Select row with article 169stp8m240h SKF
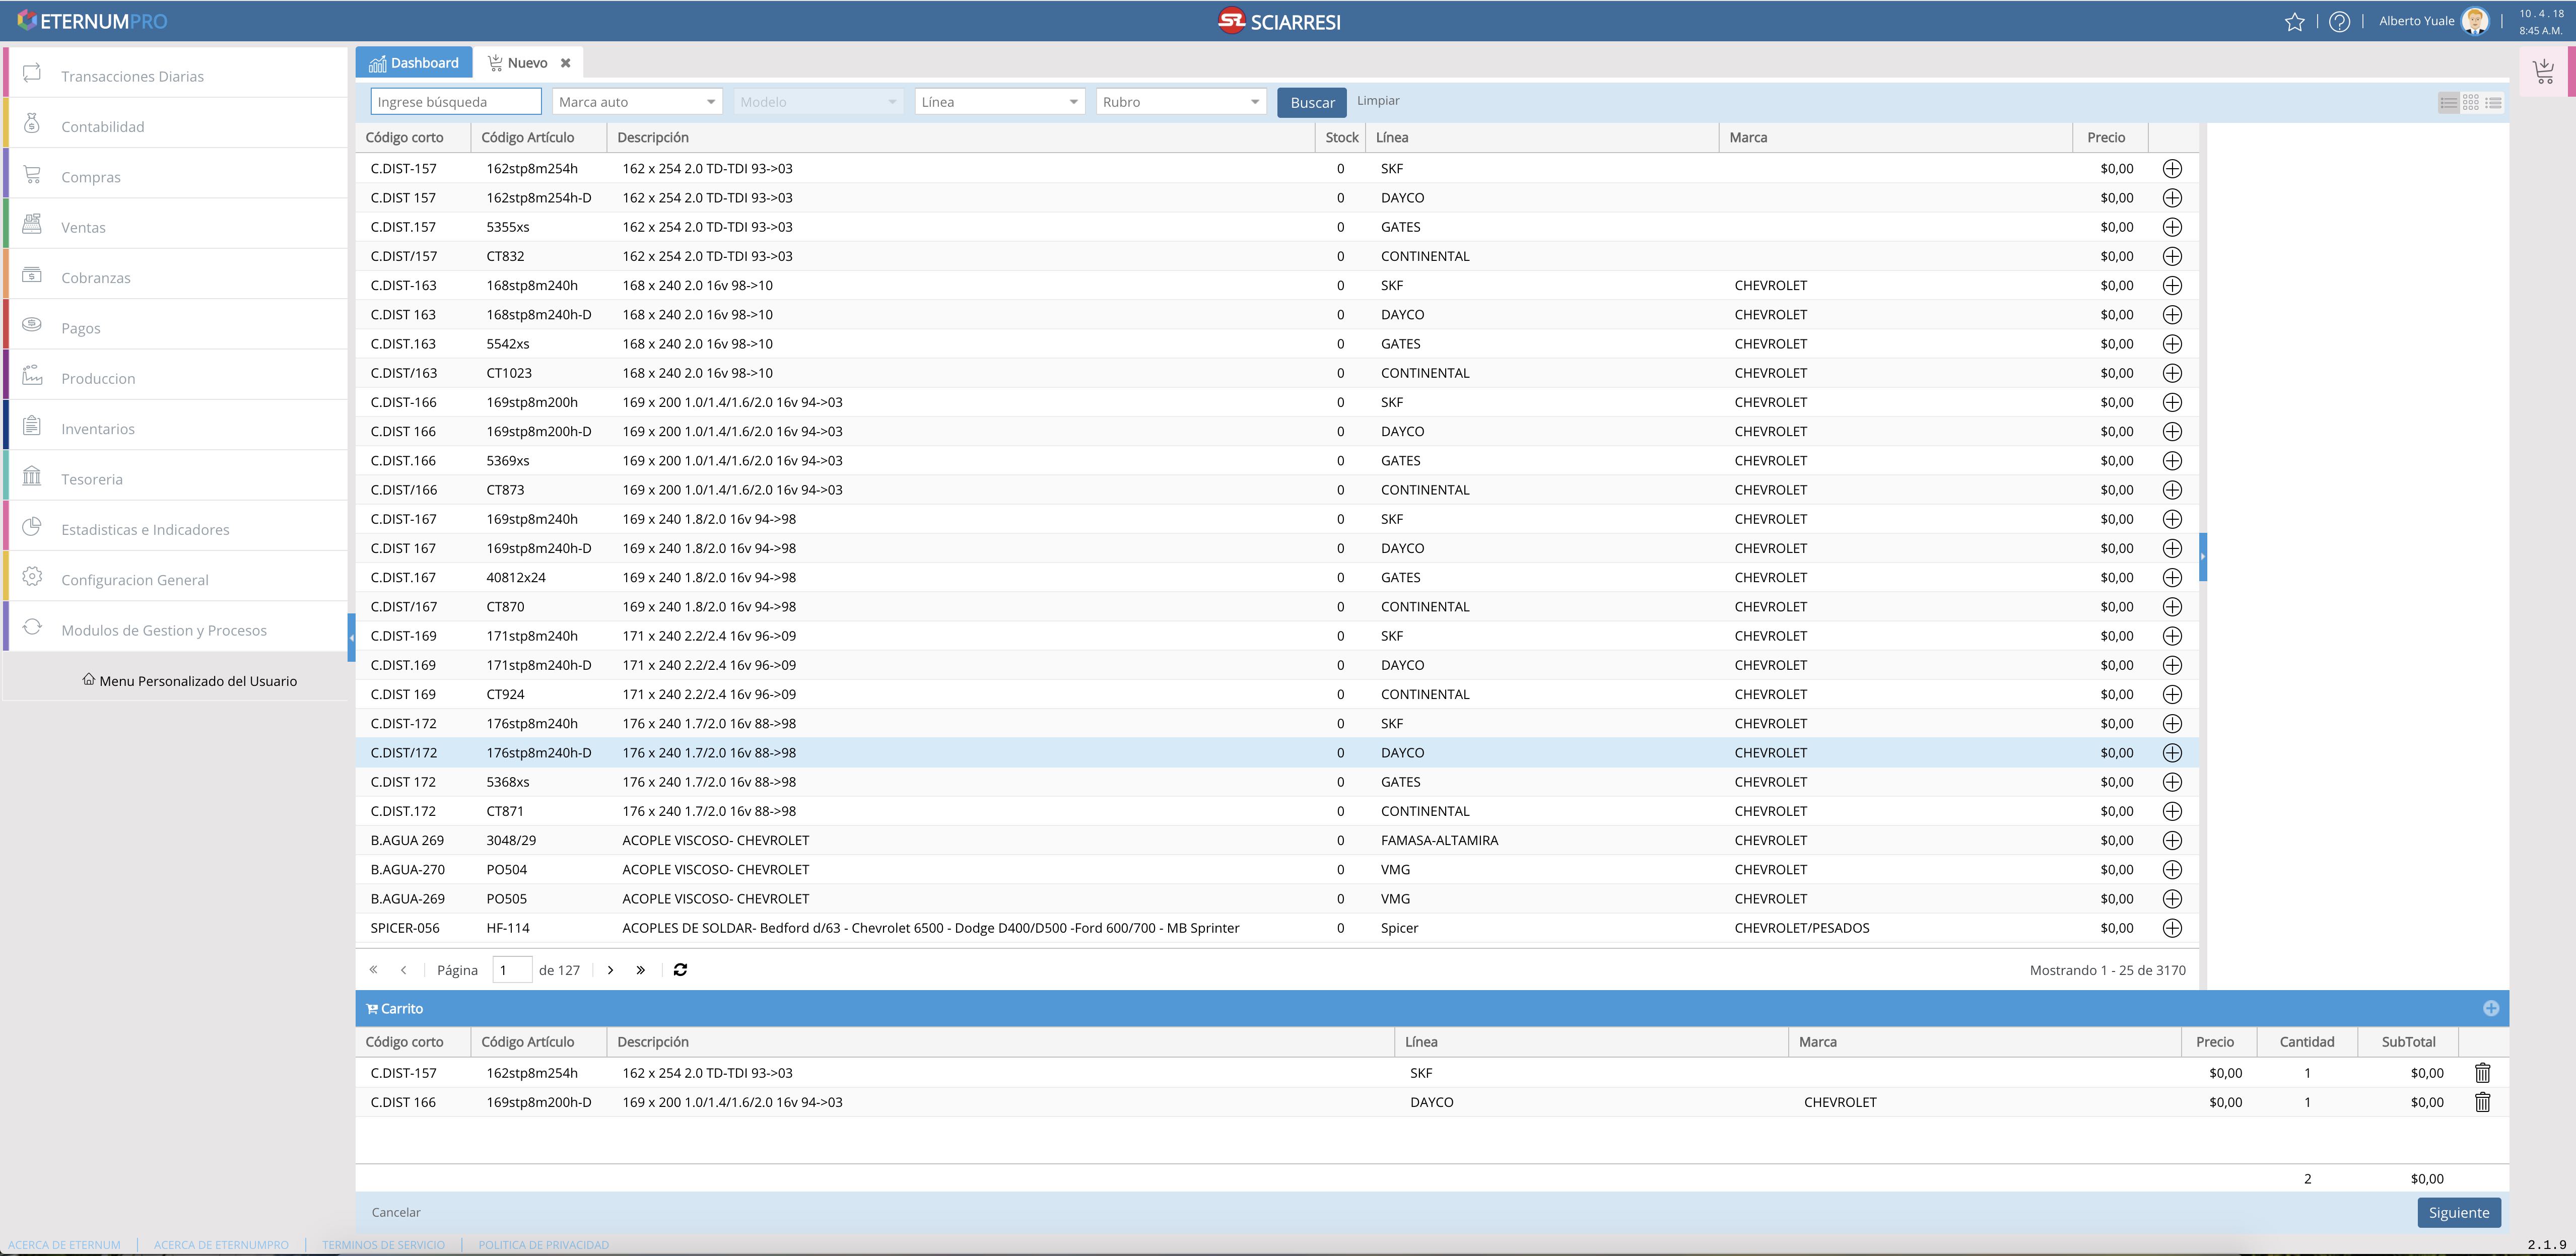 click(x=1277, y=519)
